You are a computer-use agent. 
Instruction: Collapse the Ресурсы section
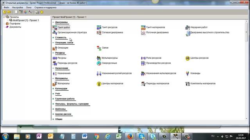coord(53,53)
